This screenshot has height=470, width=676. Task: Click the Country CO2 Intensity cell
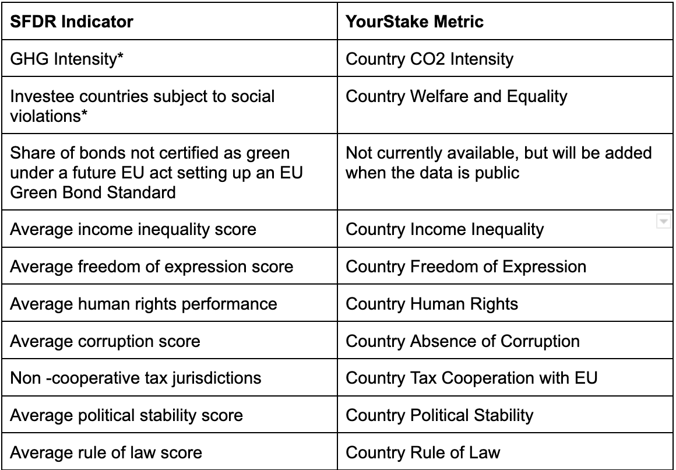(x=505, y=58)
